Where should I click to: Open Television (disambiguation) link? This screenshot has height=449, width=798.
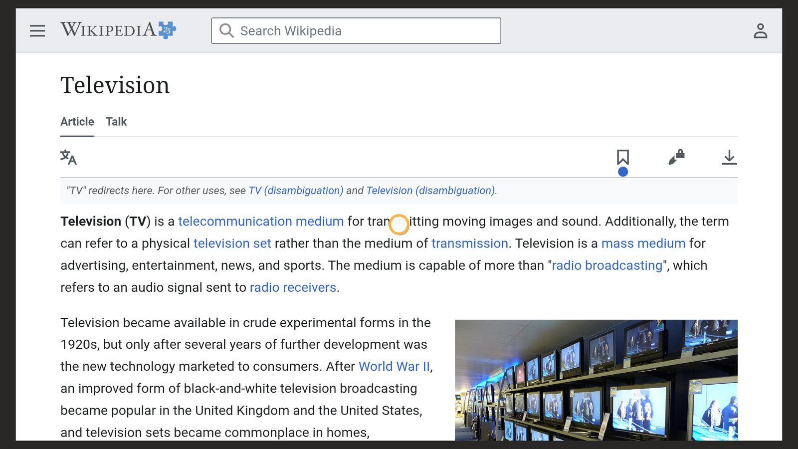coord(431,191)
